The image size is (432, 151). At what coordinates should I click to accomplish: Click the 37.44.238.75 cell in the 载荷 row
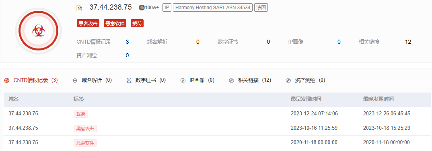tap(23, 114)
